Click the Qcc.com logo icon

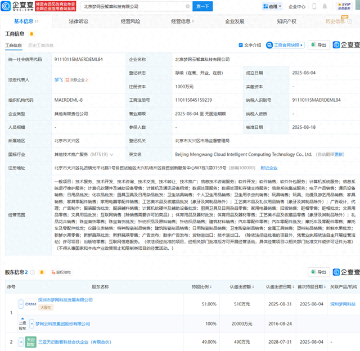click(6, 6)
